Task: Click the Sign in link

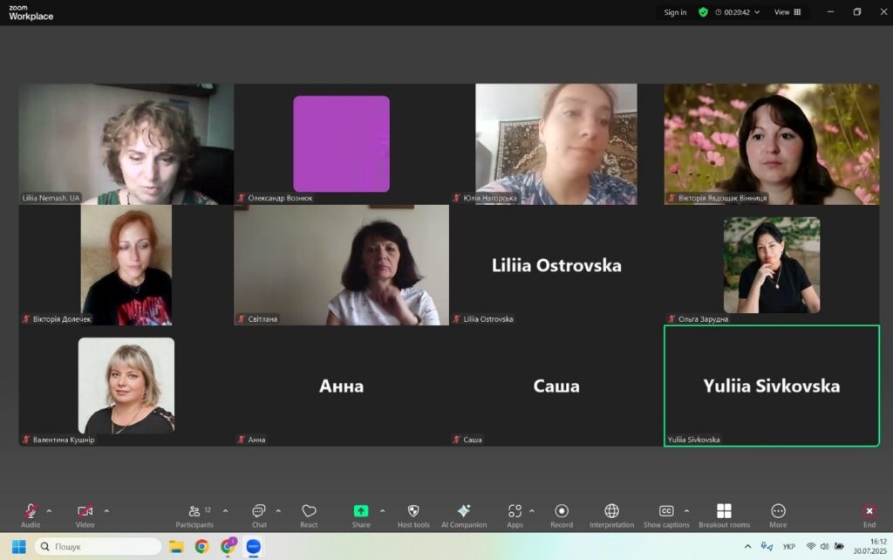Action: point(675,12)
